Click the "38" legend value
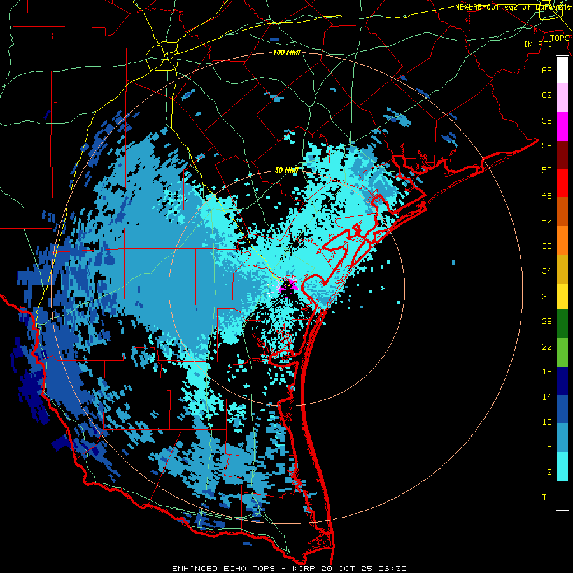The image size is (573, 573). (547, 246)
